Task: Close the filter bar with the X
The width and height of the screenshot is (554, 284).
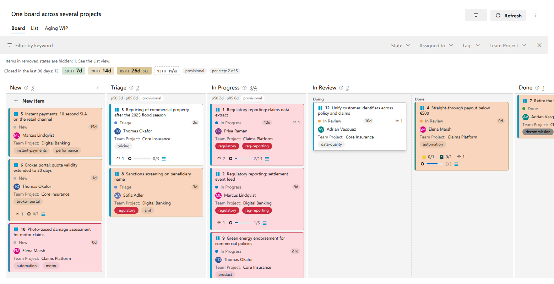Action: pyautogui.click(x=539, y=45)
